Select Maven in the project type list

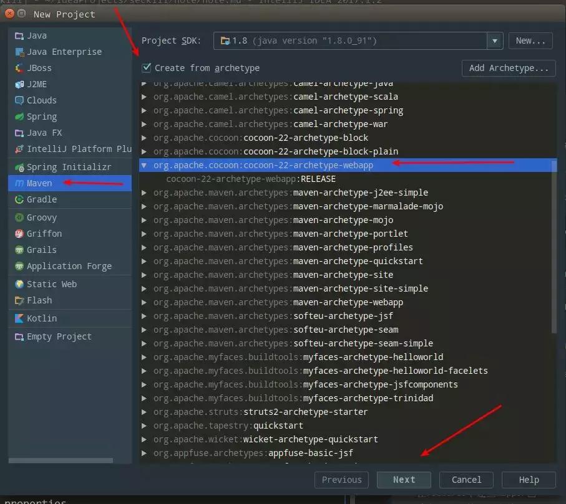click(x=40, y=183)
